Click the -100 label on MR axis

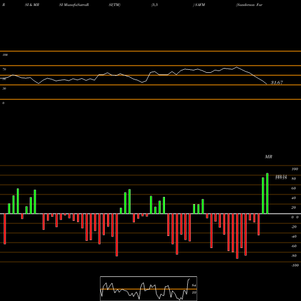point(295,265)
